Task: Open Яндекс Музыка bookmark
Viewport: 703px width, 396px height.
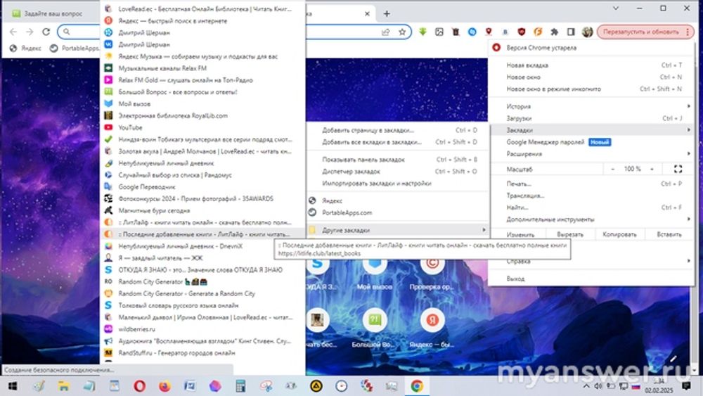Action: pos(202,56)
